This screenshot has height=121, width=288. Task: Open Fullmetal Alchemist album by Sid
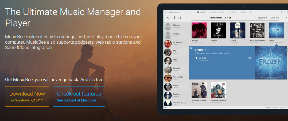click(199, 90)
